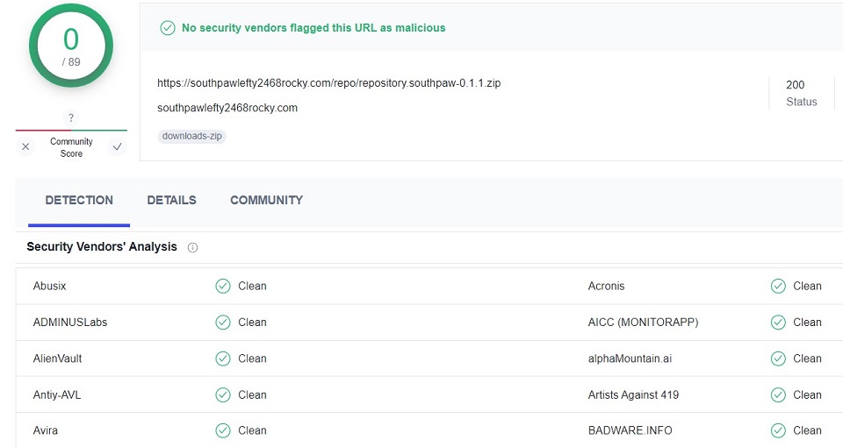This screenshot has height=447, width=843.
Task: Click the AlienVault clean check icon
Action: coord(222,358)
